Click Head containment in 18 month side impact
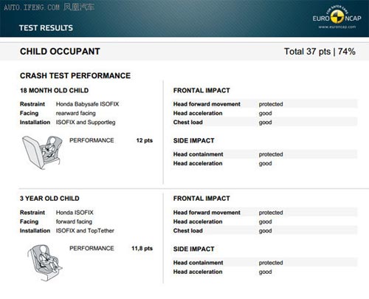 [x=198, y=154]
